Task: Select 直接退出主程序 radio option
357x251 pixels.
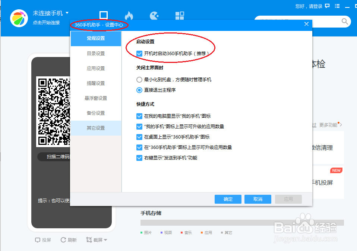Action: coord(139,90)
